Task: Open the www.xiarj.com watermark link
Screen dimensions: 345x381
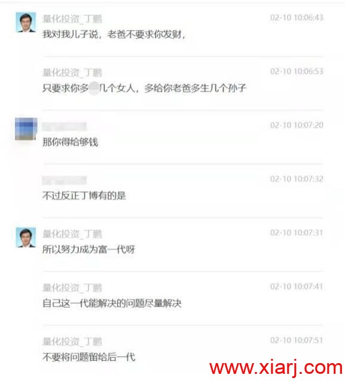Action: point(276,368)
